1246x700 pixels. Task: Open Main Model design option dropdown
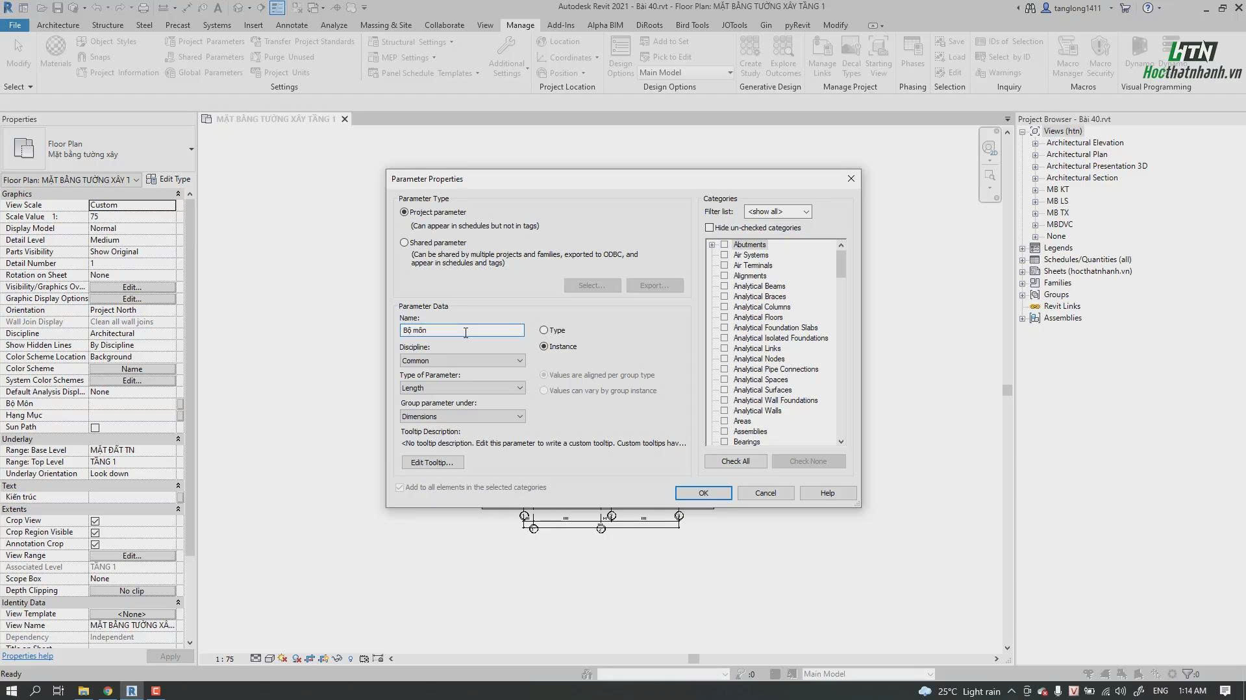(685, 73)
